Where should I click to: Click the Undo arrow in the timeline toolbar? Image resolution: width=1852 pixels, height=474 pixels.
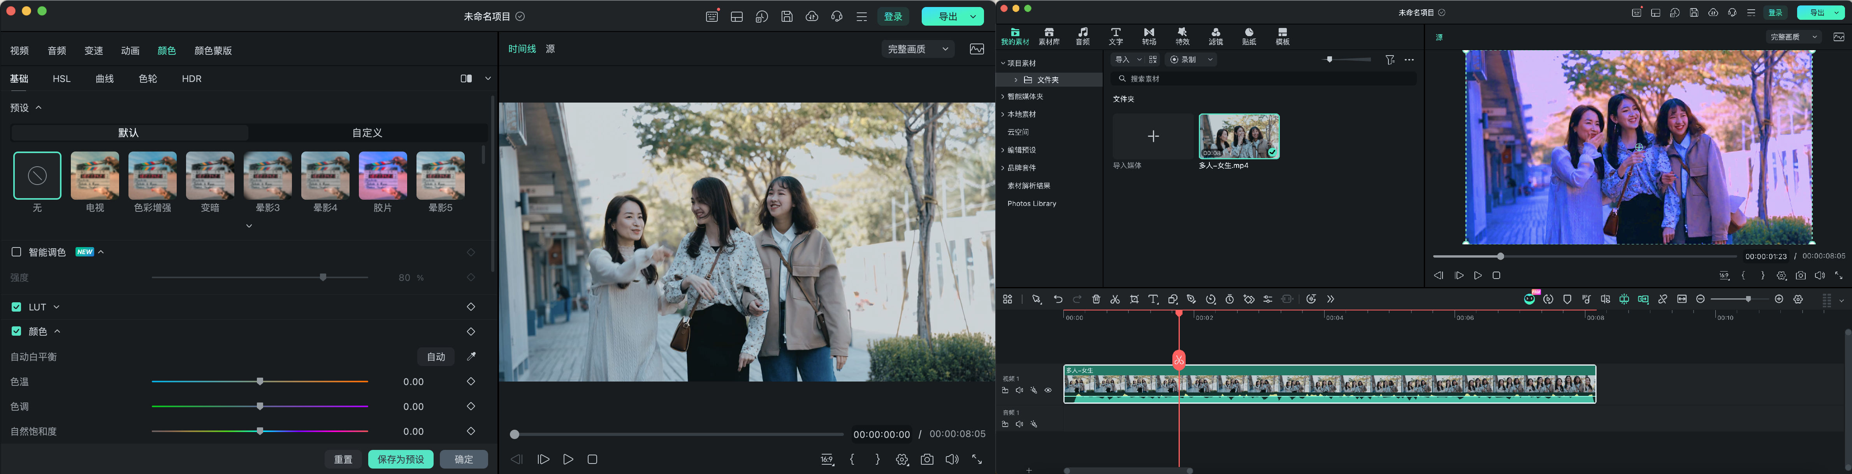(x=1058, y=299)
